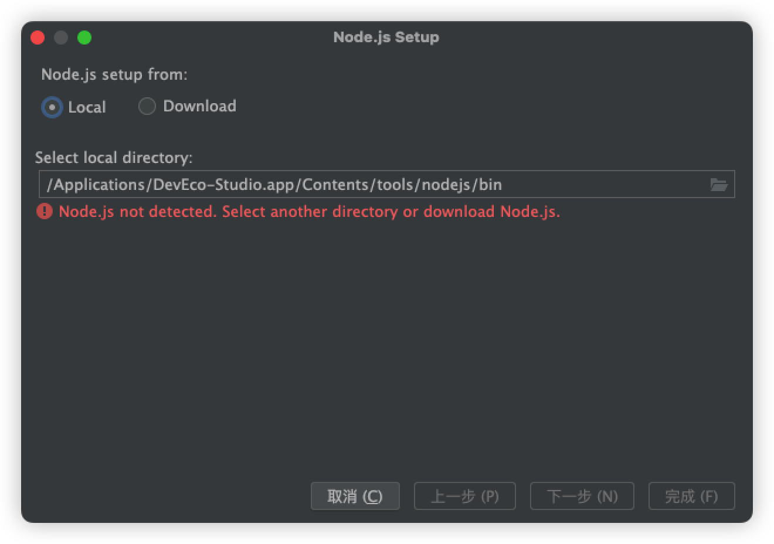Select the Download radio button
The image size is (774, 544).
pos(147,106)
